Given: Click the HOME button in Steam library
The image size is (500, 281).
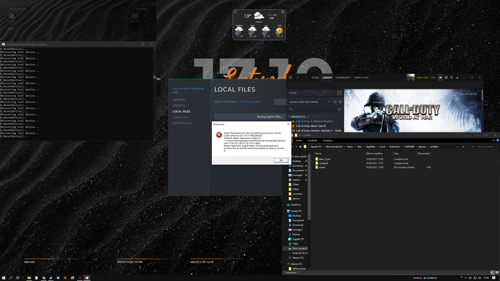Looking at the screenshot, I should (311, 93).
